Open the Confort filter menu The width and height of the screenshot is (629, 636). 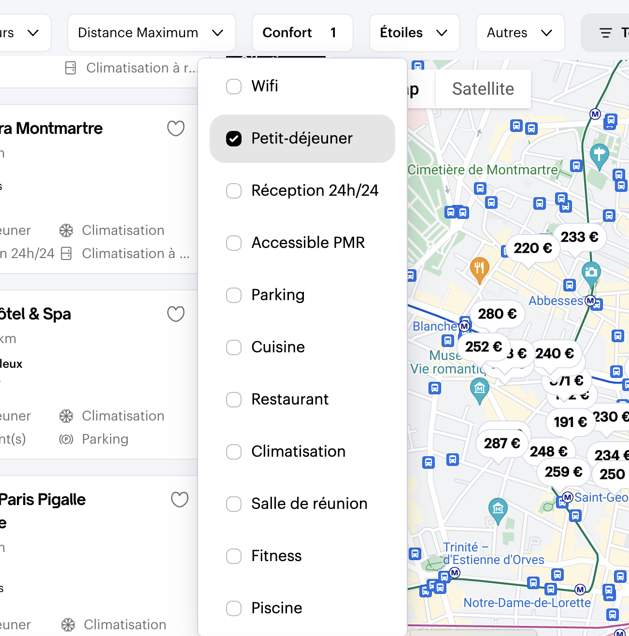tap(302, 33)
